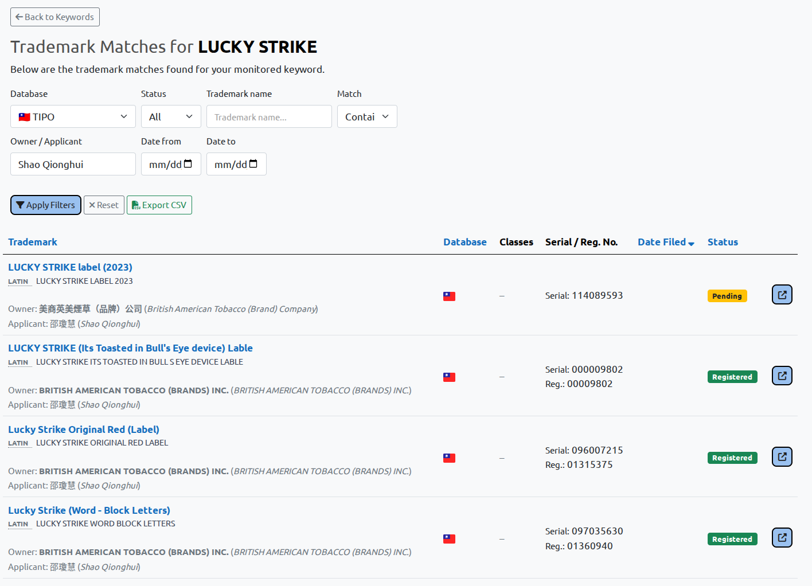Click the Pending status badge

tap(727, 296)
